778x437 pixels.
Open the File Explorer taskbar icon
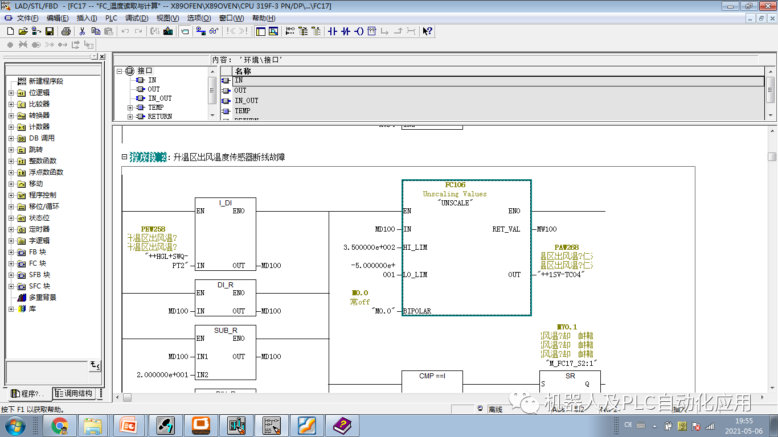[x=93, y=425]
